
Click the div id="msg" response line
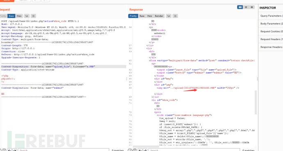coord(164,79)
